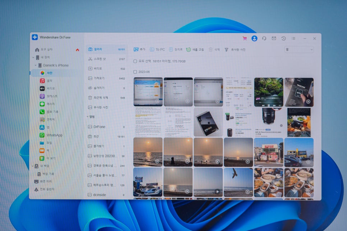The width and height of the screenshot is (347, 231).
Task: Open the DrFone album
Action: pos(106,127)
